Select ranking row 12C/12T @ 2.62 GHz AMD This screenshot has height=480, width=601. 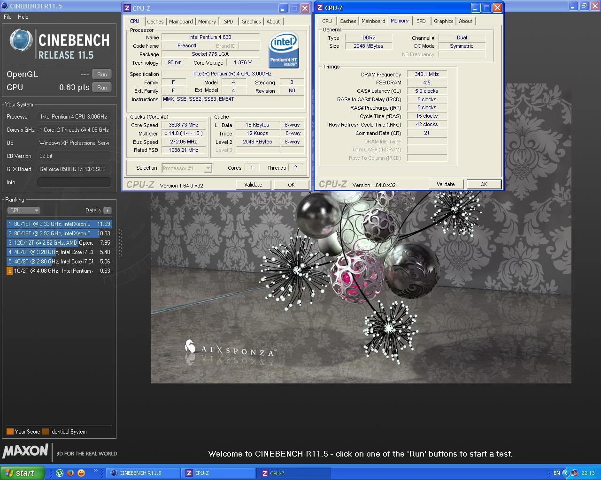(x=59, y=243)
